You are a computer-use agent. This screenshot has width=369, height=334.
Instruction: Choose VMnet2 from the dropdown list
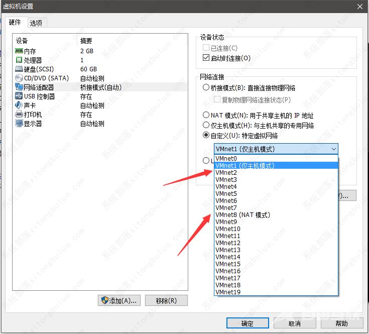pyautogui.click(x=276, y=173)
